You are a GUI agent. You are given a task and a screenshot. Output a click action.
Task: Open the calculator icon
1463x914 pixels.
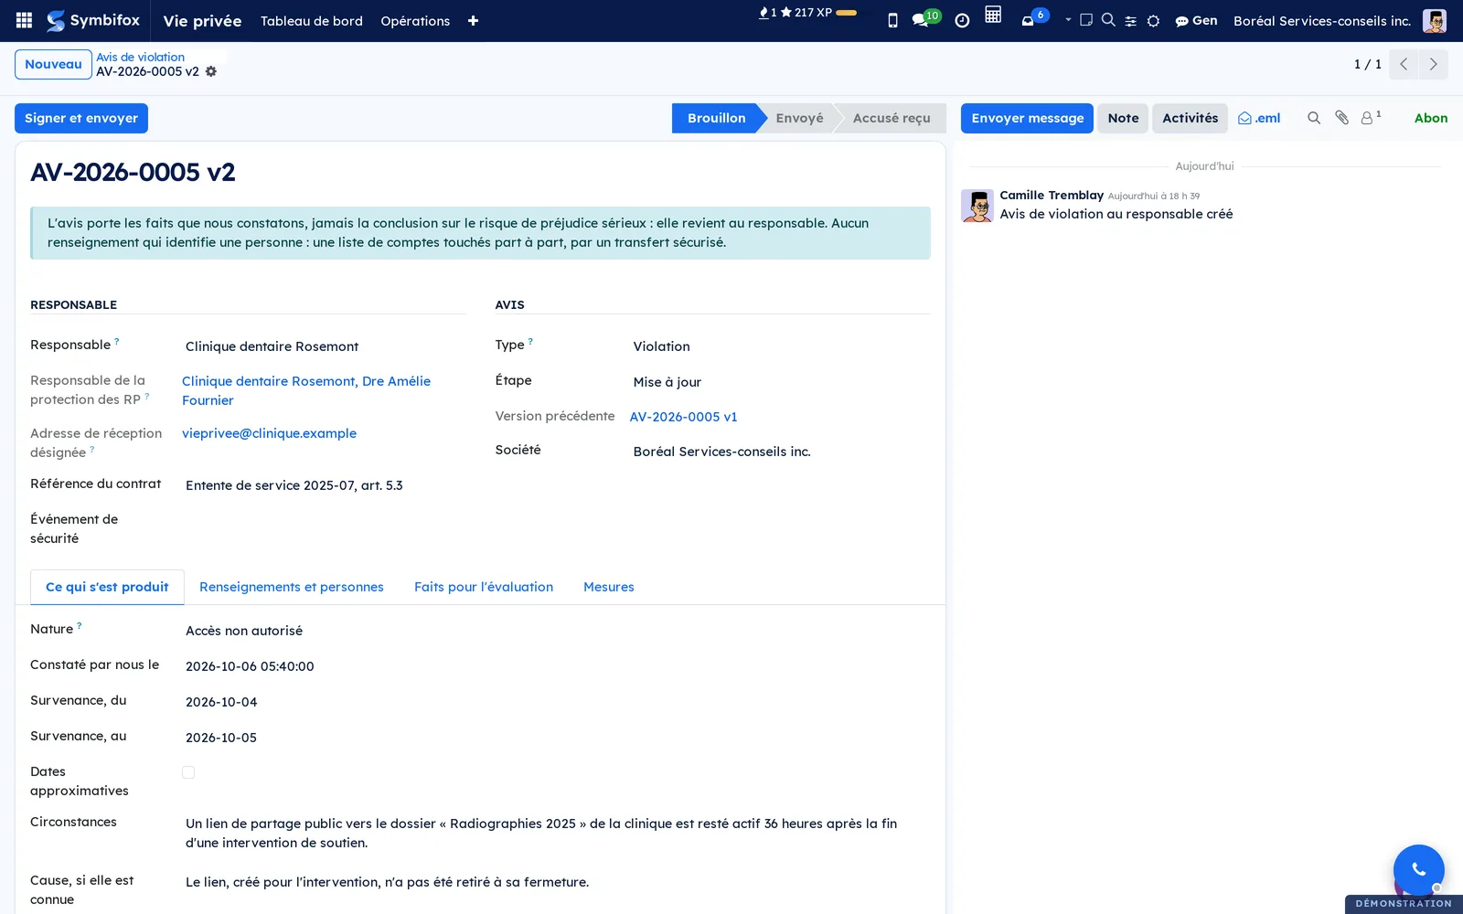993,16
